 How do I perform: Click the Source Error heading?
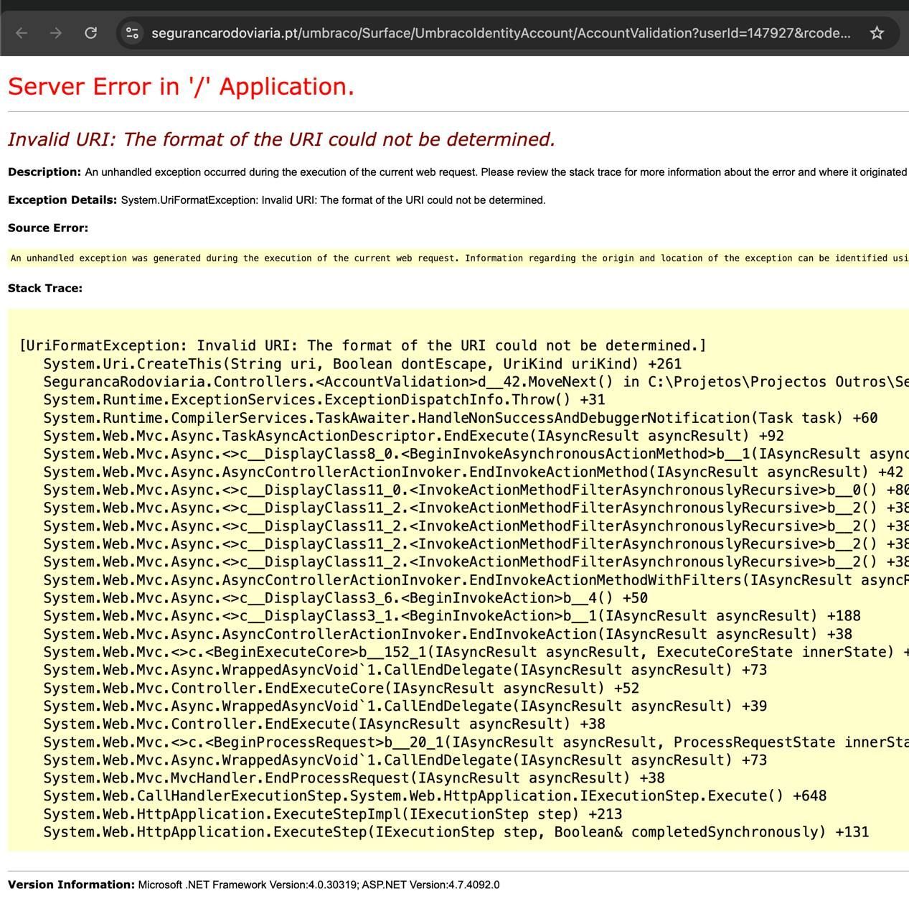click(x=48, y=228)
